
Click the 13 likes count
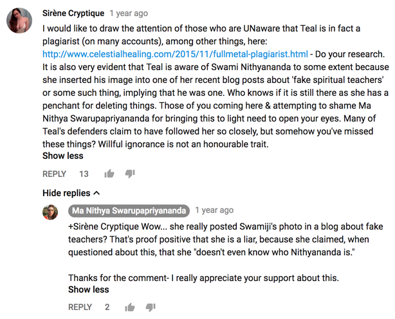tap(84, 174)
